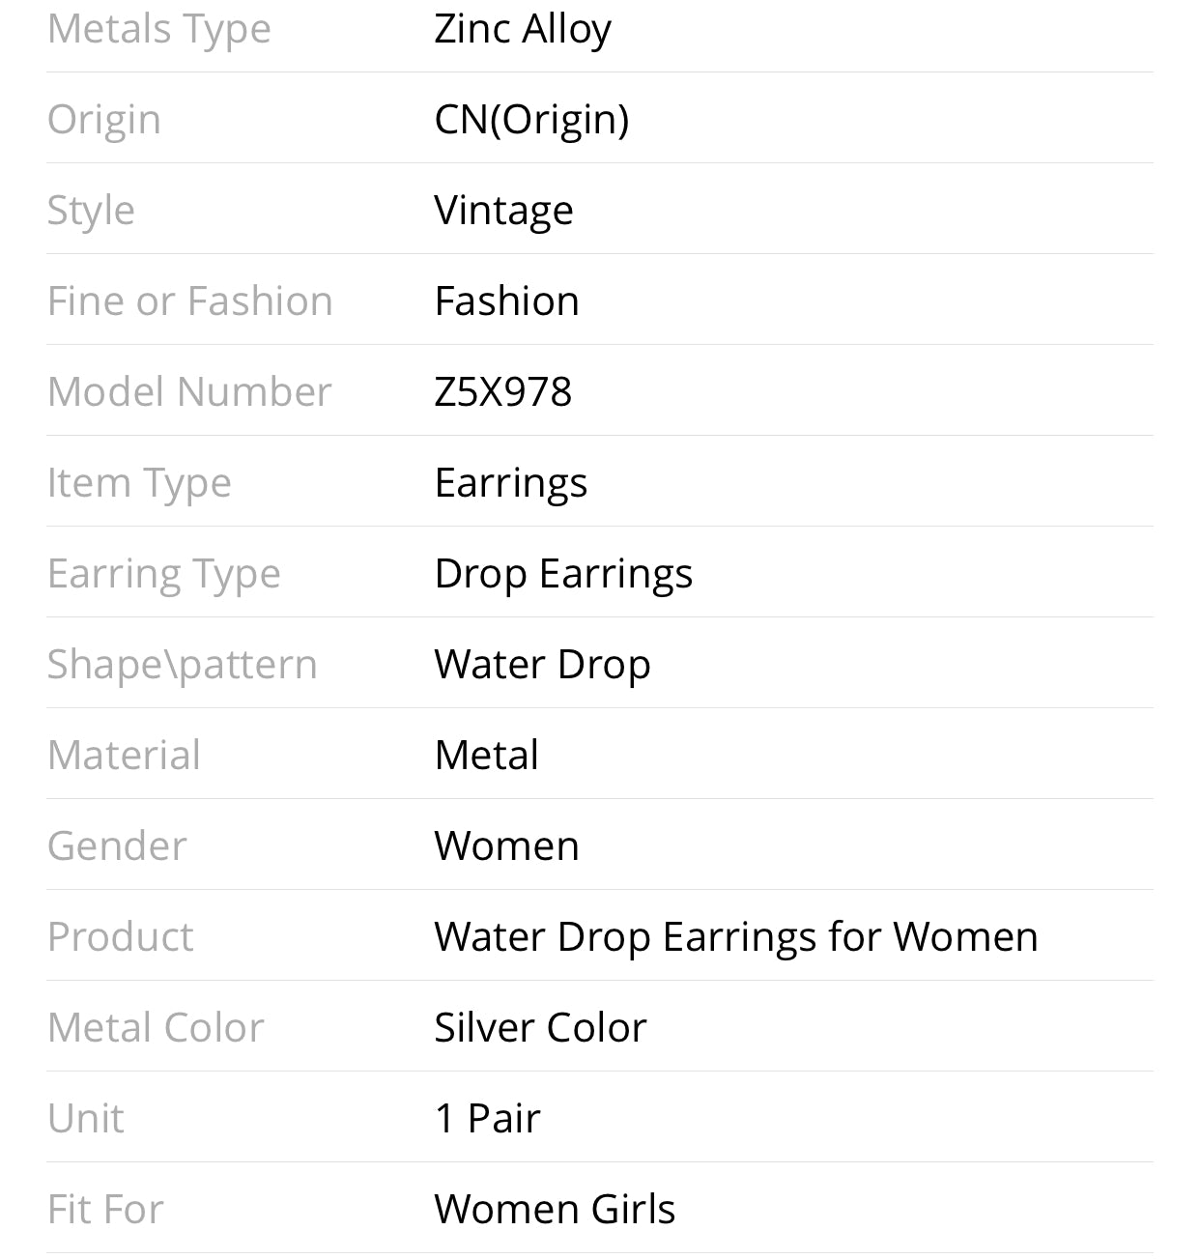This screenshot has width=1200, height=1259.
Task: Click the "Zinc Alloy" metals type value
Action: tap(523, 29)
